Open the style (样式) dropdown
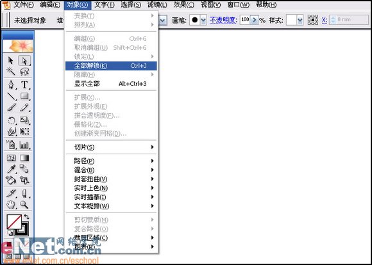The width and height of the screenshot is (372, 265). click(300, 20)
